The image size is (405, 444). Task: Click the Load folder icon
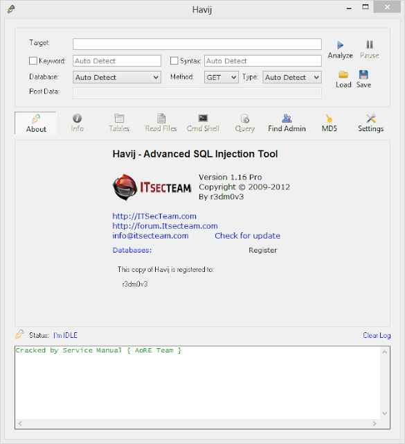[x=343, y=75]
